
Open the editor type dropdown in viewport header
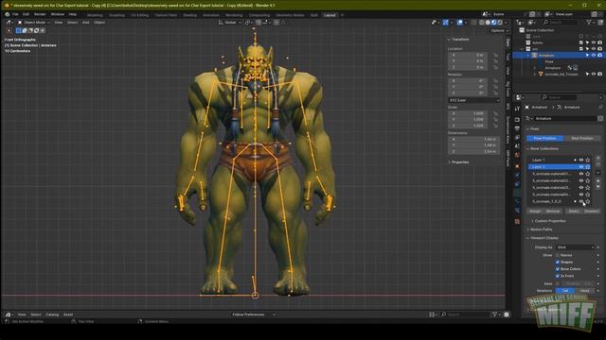point(9,23)
